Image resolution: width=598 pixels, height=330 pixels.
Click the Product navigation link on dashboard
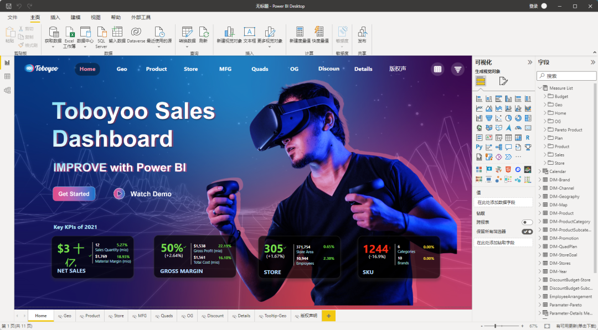tap(156, 69)
